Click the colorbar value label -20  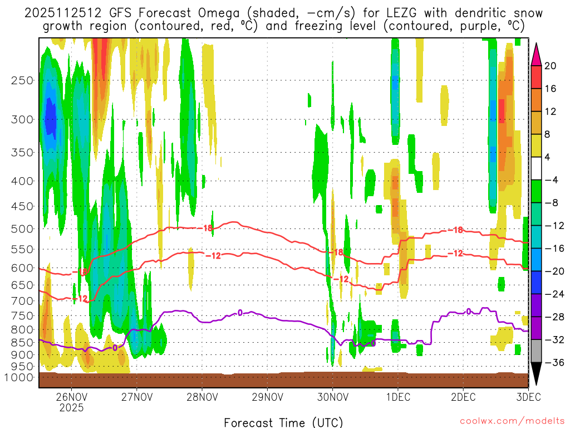554,271
